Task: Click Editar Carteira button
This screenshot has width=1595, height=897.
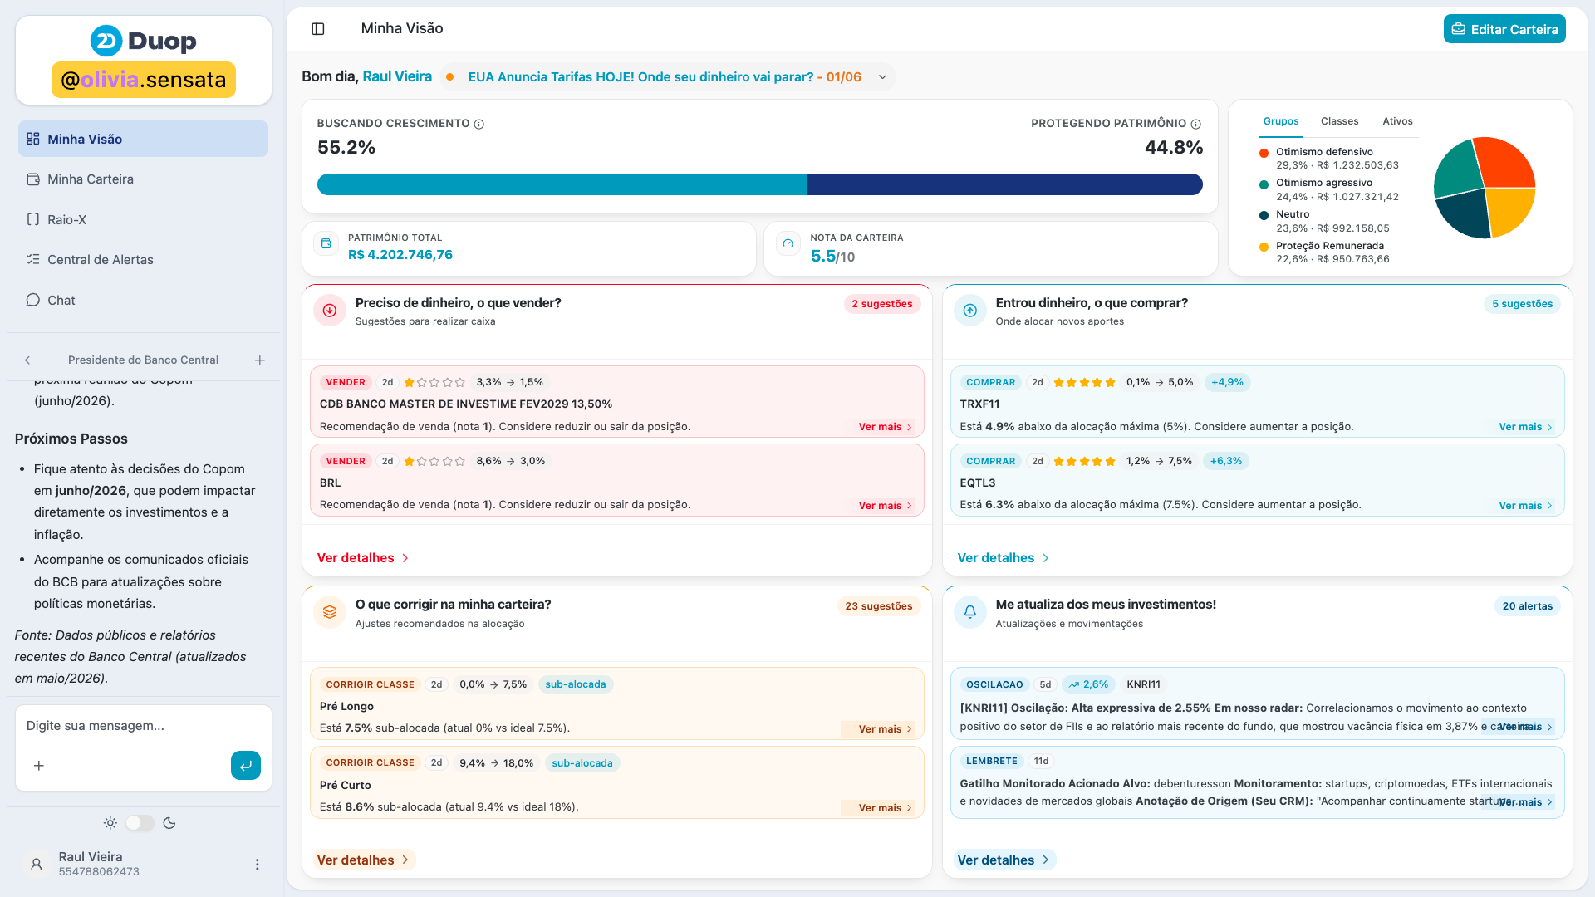Action: click(1504, 29)
